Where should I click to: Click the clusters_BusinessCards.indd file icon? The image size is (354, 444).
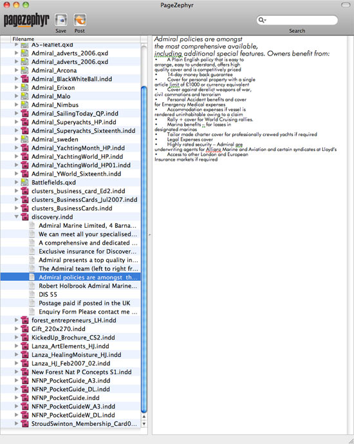pyautogui.click(x=25, y=208)
